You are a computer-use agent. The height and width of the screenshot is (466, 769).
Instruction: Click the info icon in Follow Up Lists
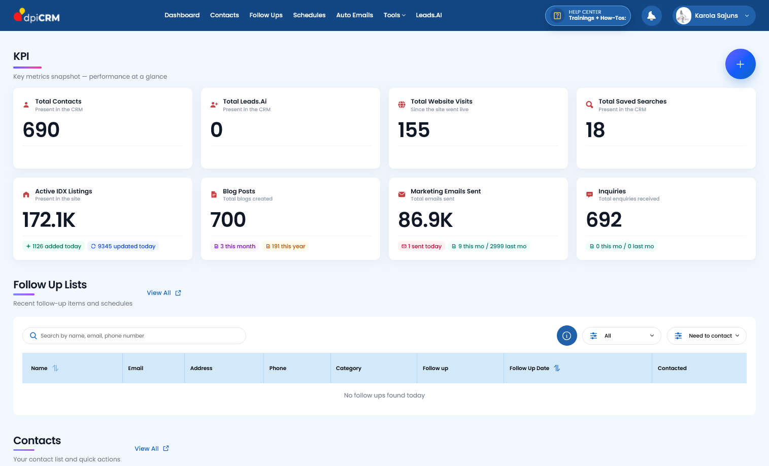[x=566, y=336]
